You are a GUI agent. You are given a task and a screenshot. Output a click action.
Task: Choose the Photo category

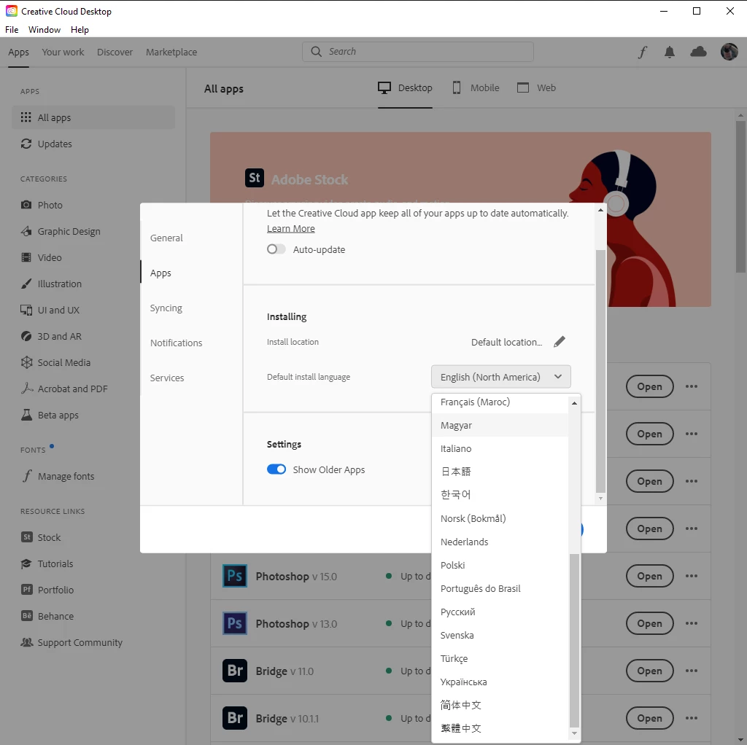click(42, 205)
